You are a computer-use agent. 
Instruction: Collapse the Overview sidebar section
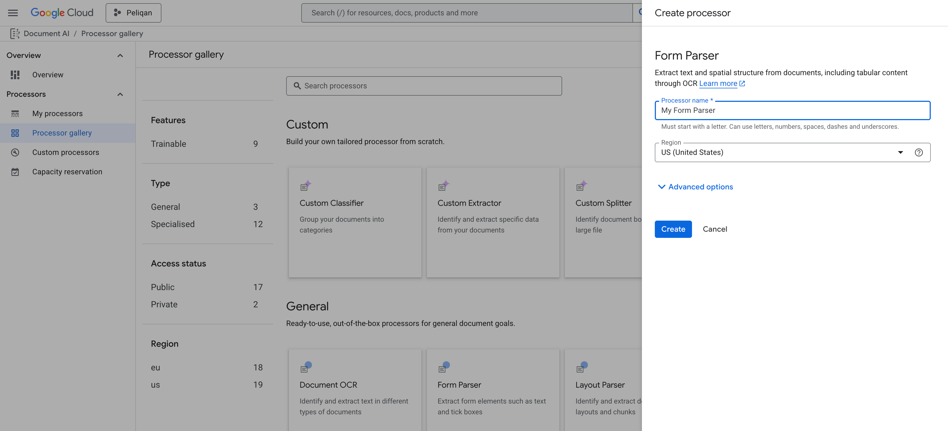(120, 55)
